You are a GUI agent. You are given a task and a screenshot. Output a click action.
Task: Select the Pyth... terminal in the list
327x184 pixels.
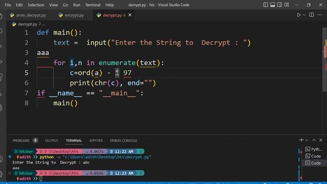314,149
